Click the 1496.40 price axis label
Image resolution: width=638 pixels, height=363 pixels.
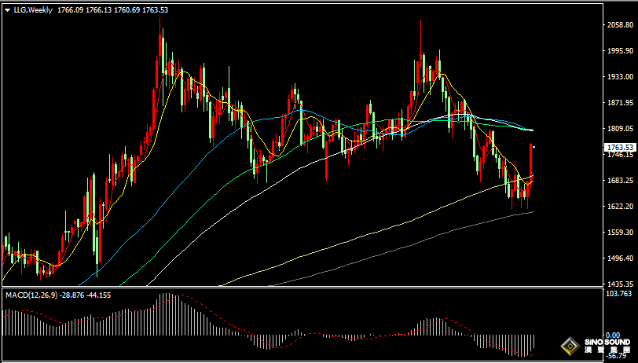[619, 258]
